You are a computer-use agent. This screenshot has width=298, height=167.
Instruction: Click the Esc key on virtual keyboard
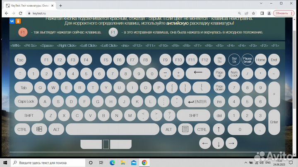19,60
